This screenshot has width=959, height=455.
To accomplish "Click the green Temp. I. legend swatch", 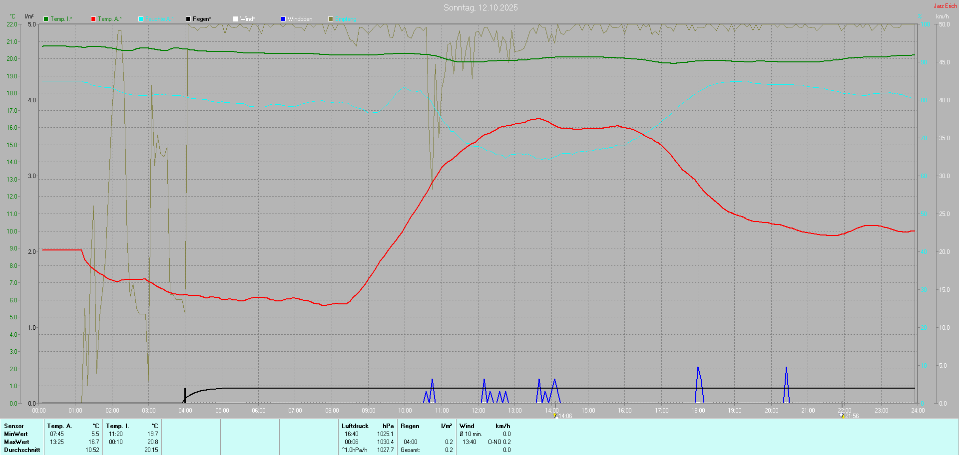I will click(x=46, y=19).
